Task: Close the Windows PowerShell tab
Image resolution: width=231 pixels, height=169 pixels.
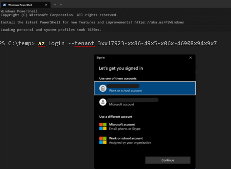Action: click(x=47, y=5)
